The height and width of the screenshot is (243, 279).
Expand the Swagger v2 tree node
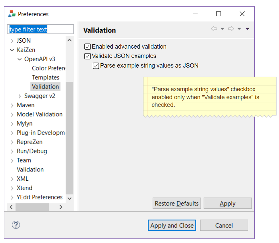click(20, 96)
